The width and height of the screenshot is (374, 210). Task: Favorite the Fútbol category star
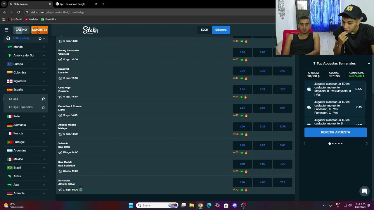(x=40, y=38)
